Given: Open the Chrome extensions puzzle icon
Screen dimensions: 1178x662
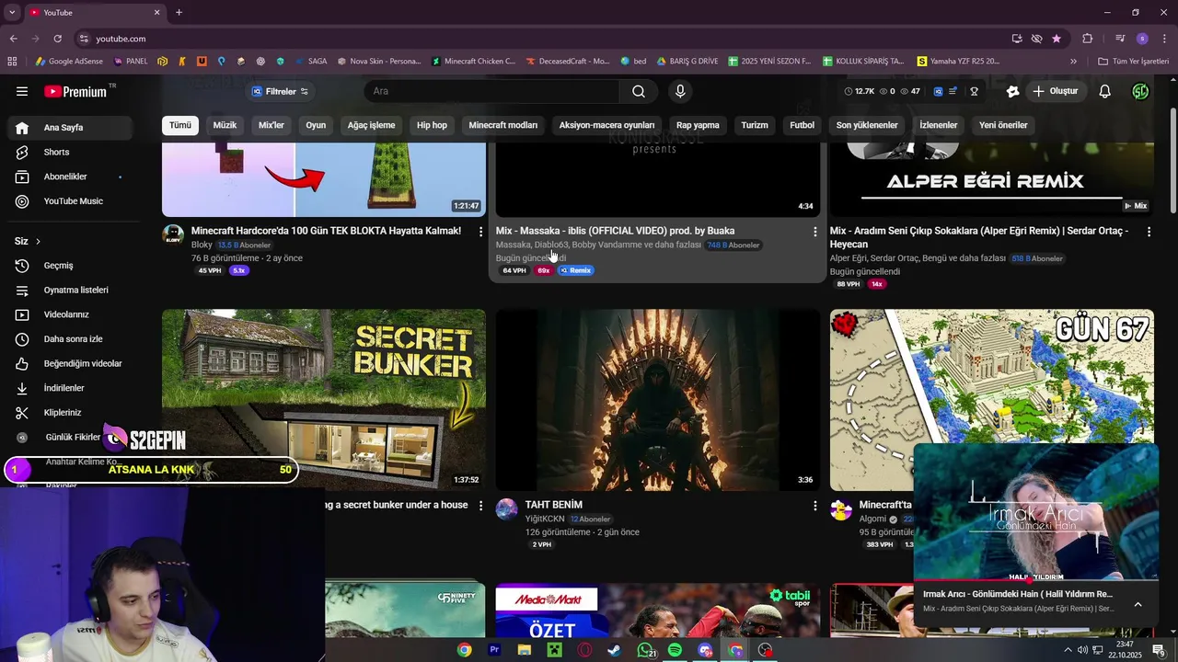Looking at the screenshot, I should click(x=1088, y=39).
